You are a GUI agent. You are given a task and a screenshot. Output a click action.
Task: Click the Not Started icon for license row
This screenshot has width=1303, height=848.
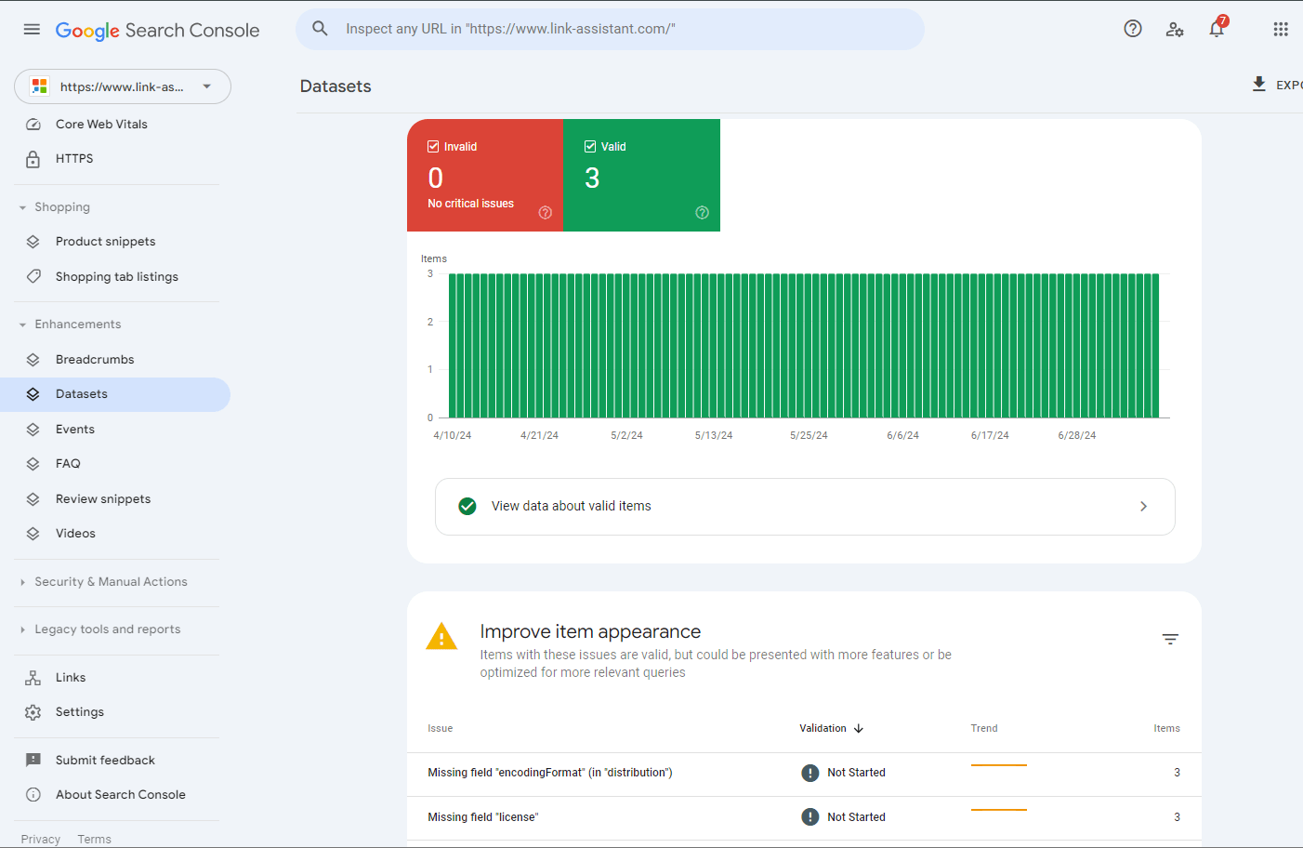click(810, 817)
